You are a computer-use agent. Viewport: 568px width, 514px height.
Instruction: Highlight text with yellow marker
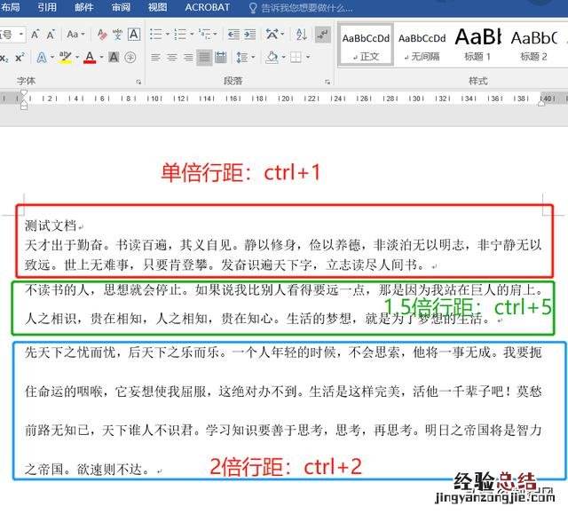(x=66, y=57)
